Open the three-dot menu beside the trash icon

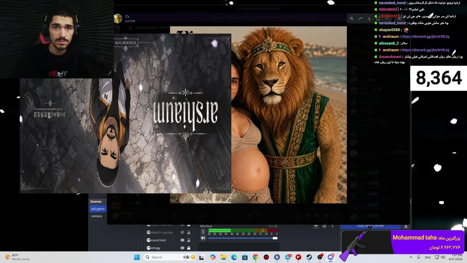click(x=332, y=226)
